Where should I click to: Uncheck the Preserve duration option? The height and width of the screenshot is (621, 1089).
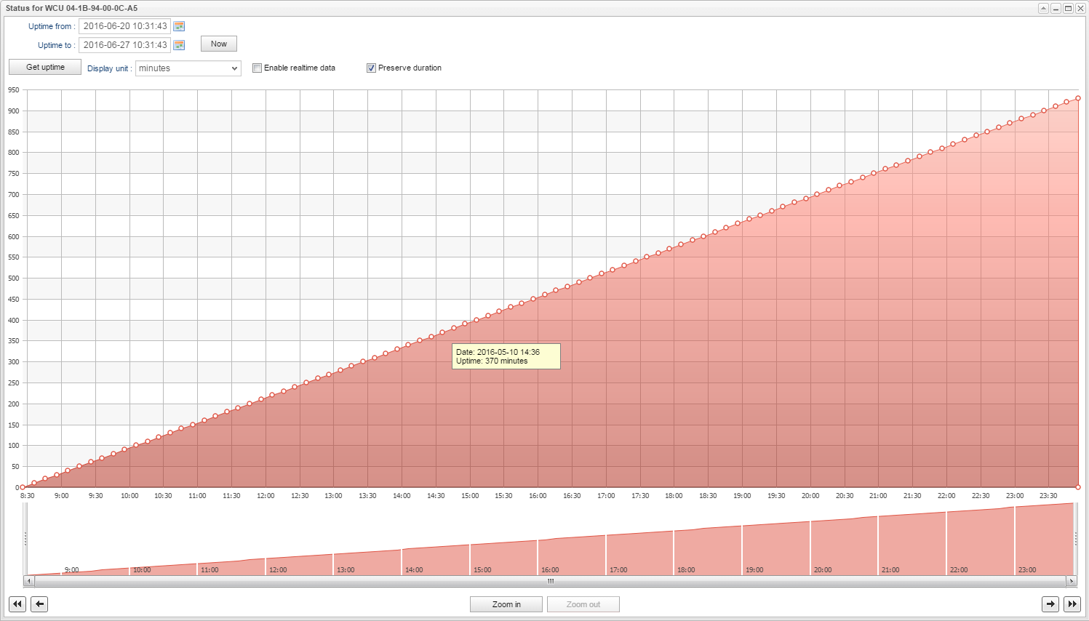pos(371,68)
